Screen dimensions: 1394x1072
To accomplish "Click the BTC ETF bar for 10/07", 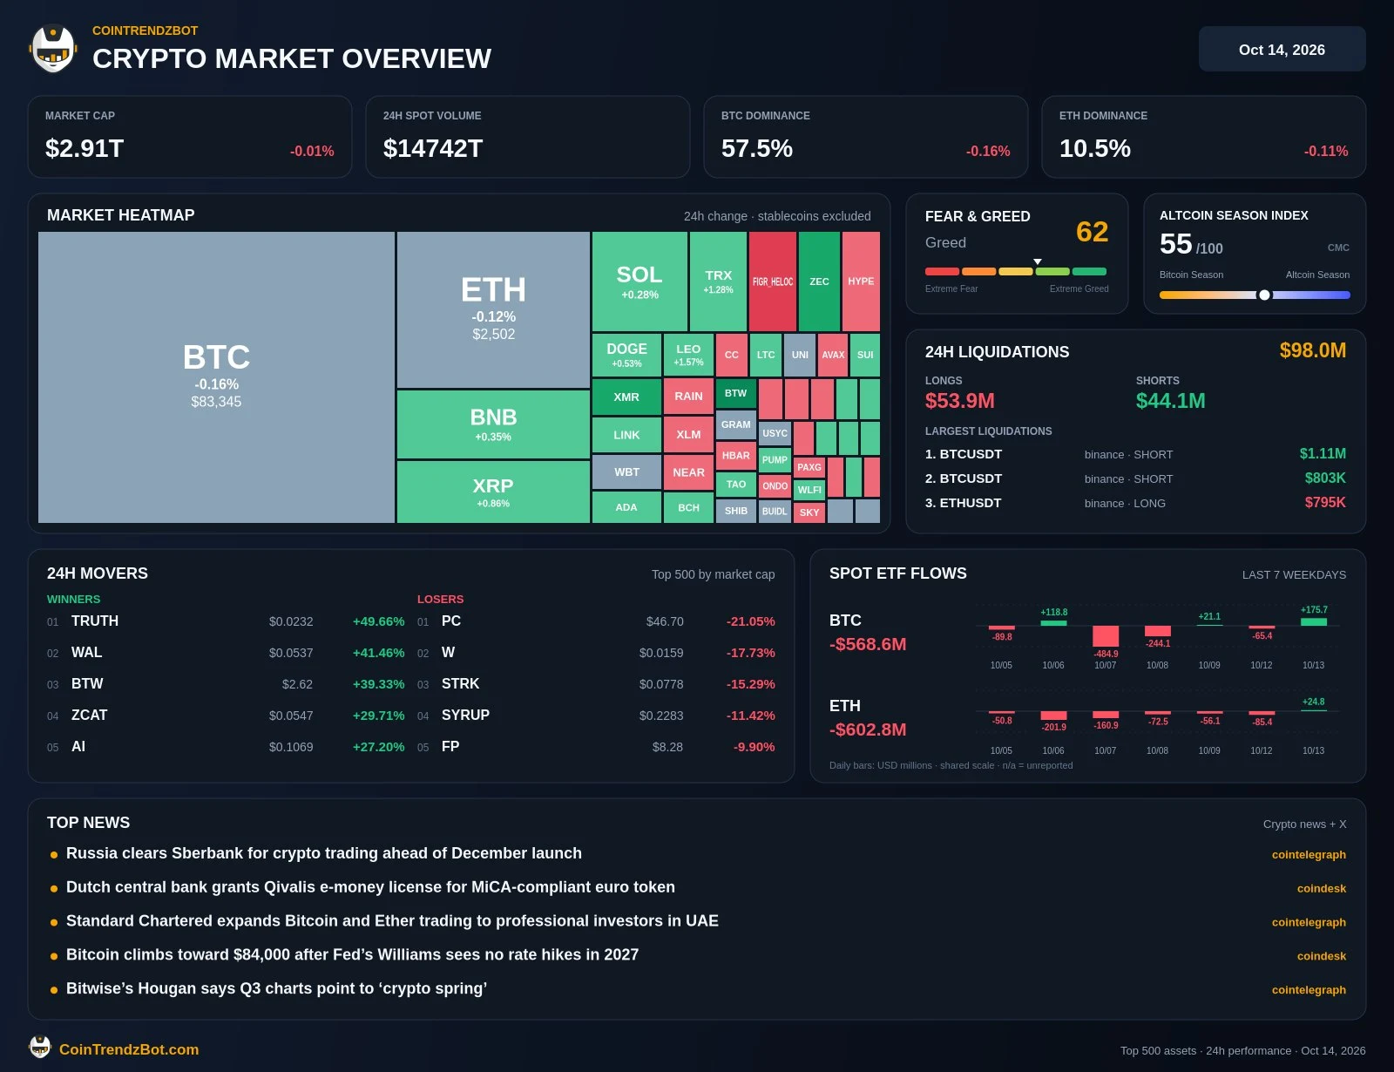I will click(1106, 636).
